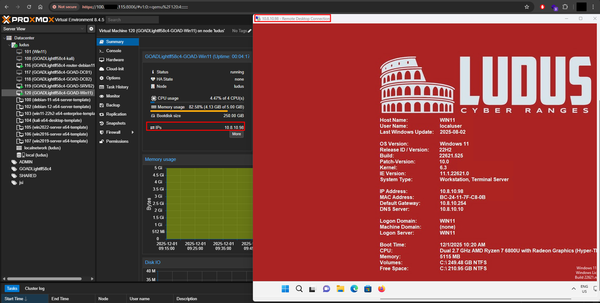The height and width of the screenshot is (303, 600).
Task: Click the pencil icon to edit tags
Action: pyautogui.click(x=250, y=31)
